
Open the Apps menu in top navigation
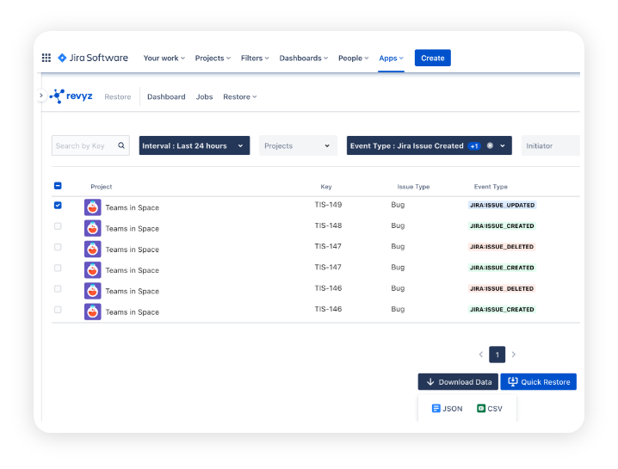tap(391, 59)
